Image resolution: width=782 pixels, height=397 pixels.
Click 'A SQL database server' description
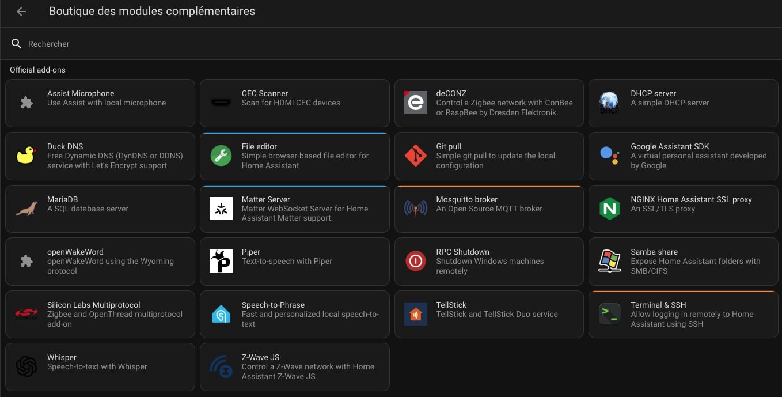(87, 209)
